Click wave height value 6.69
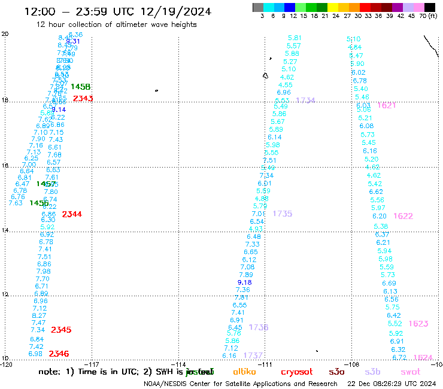This screenshot has width=443, height=389. click(389, 283)
